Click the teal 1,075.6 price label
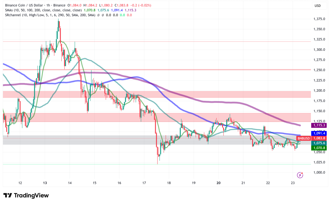 click(318, 143)
